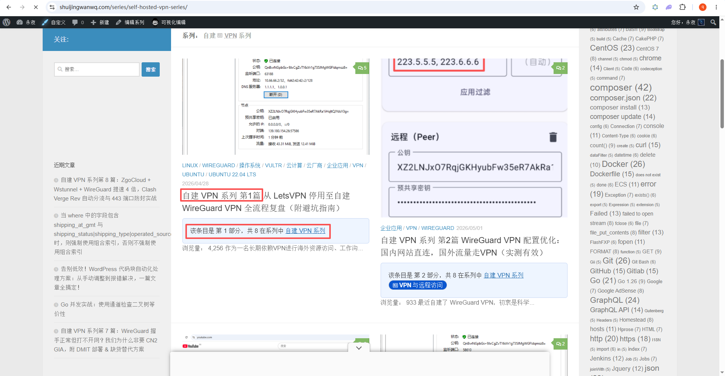This screenshot has width=725, height=376.
Task: Open the GraphQL API (14) tag
Action: pyautogui.click(x=616, y=310)
